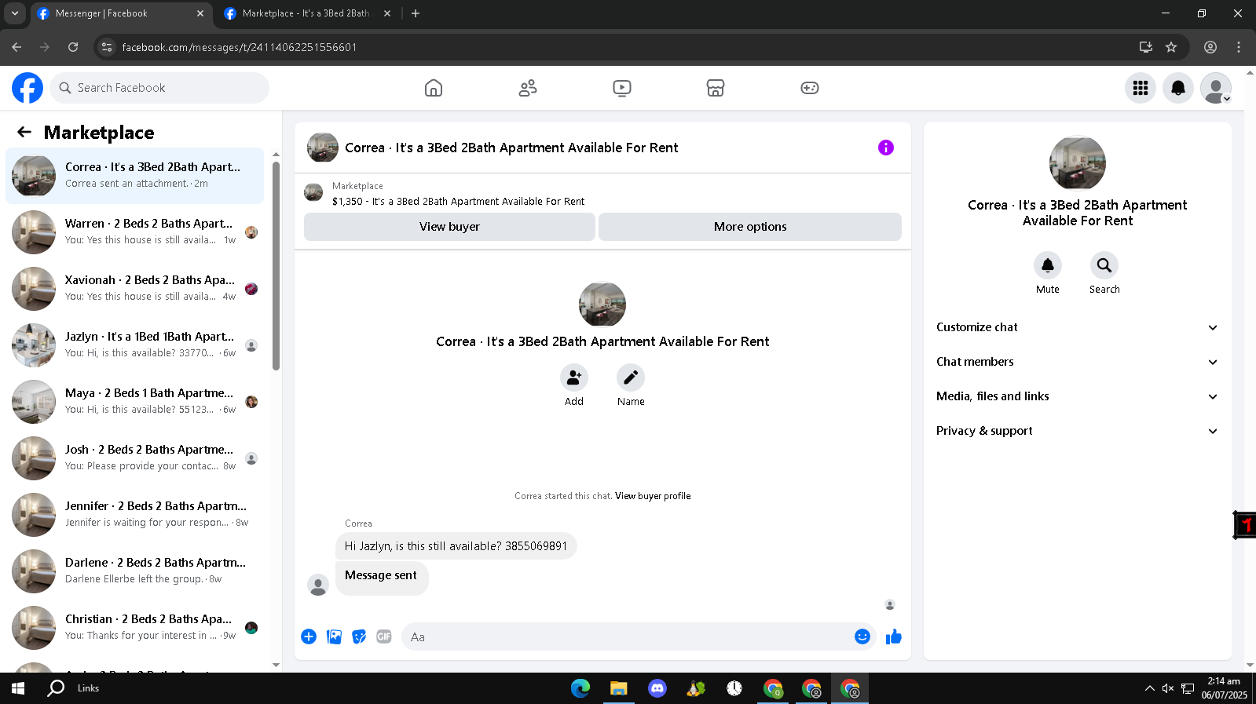Open Discord from the taskbar
Viewport: 1256px width, 704px height.
657,688
